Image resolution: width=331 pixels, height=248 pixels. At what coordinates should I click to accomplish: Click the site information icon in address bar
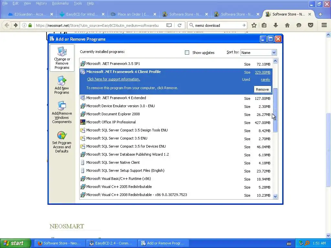[x=24, y=25]
